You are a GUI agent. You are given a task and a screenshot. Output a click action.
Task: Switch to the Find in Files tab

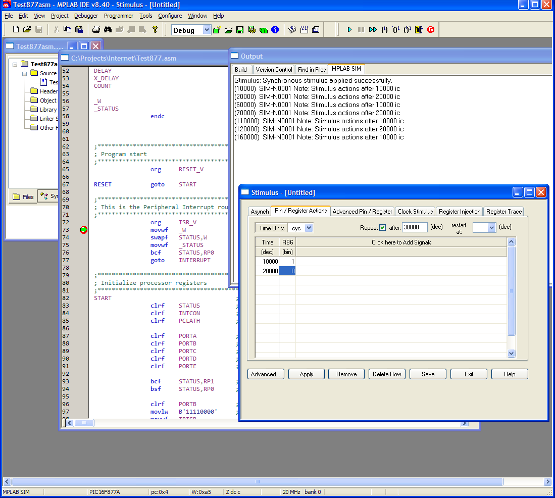312,69
